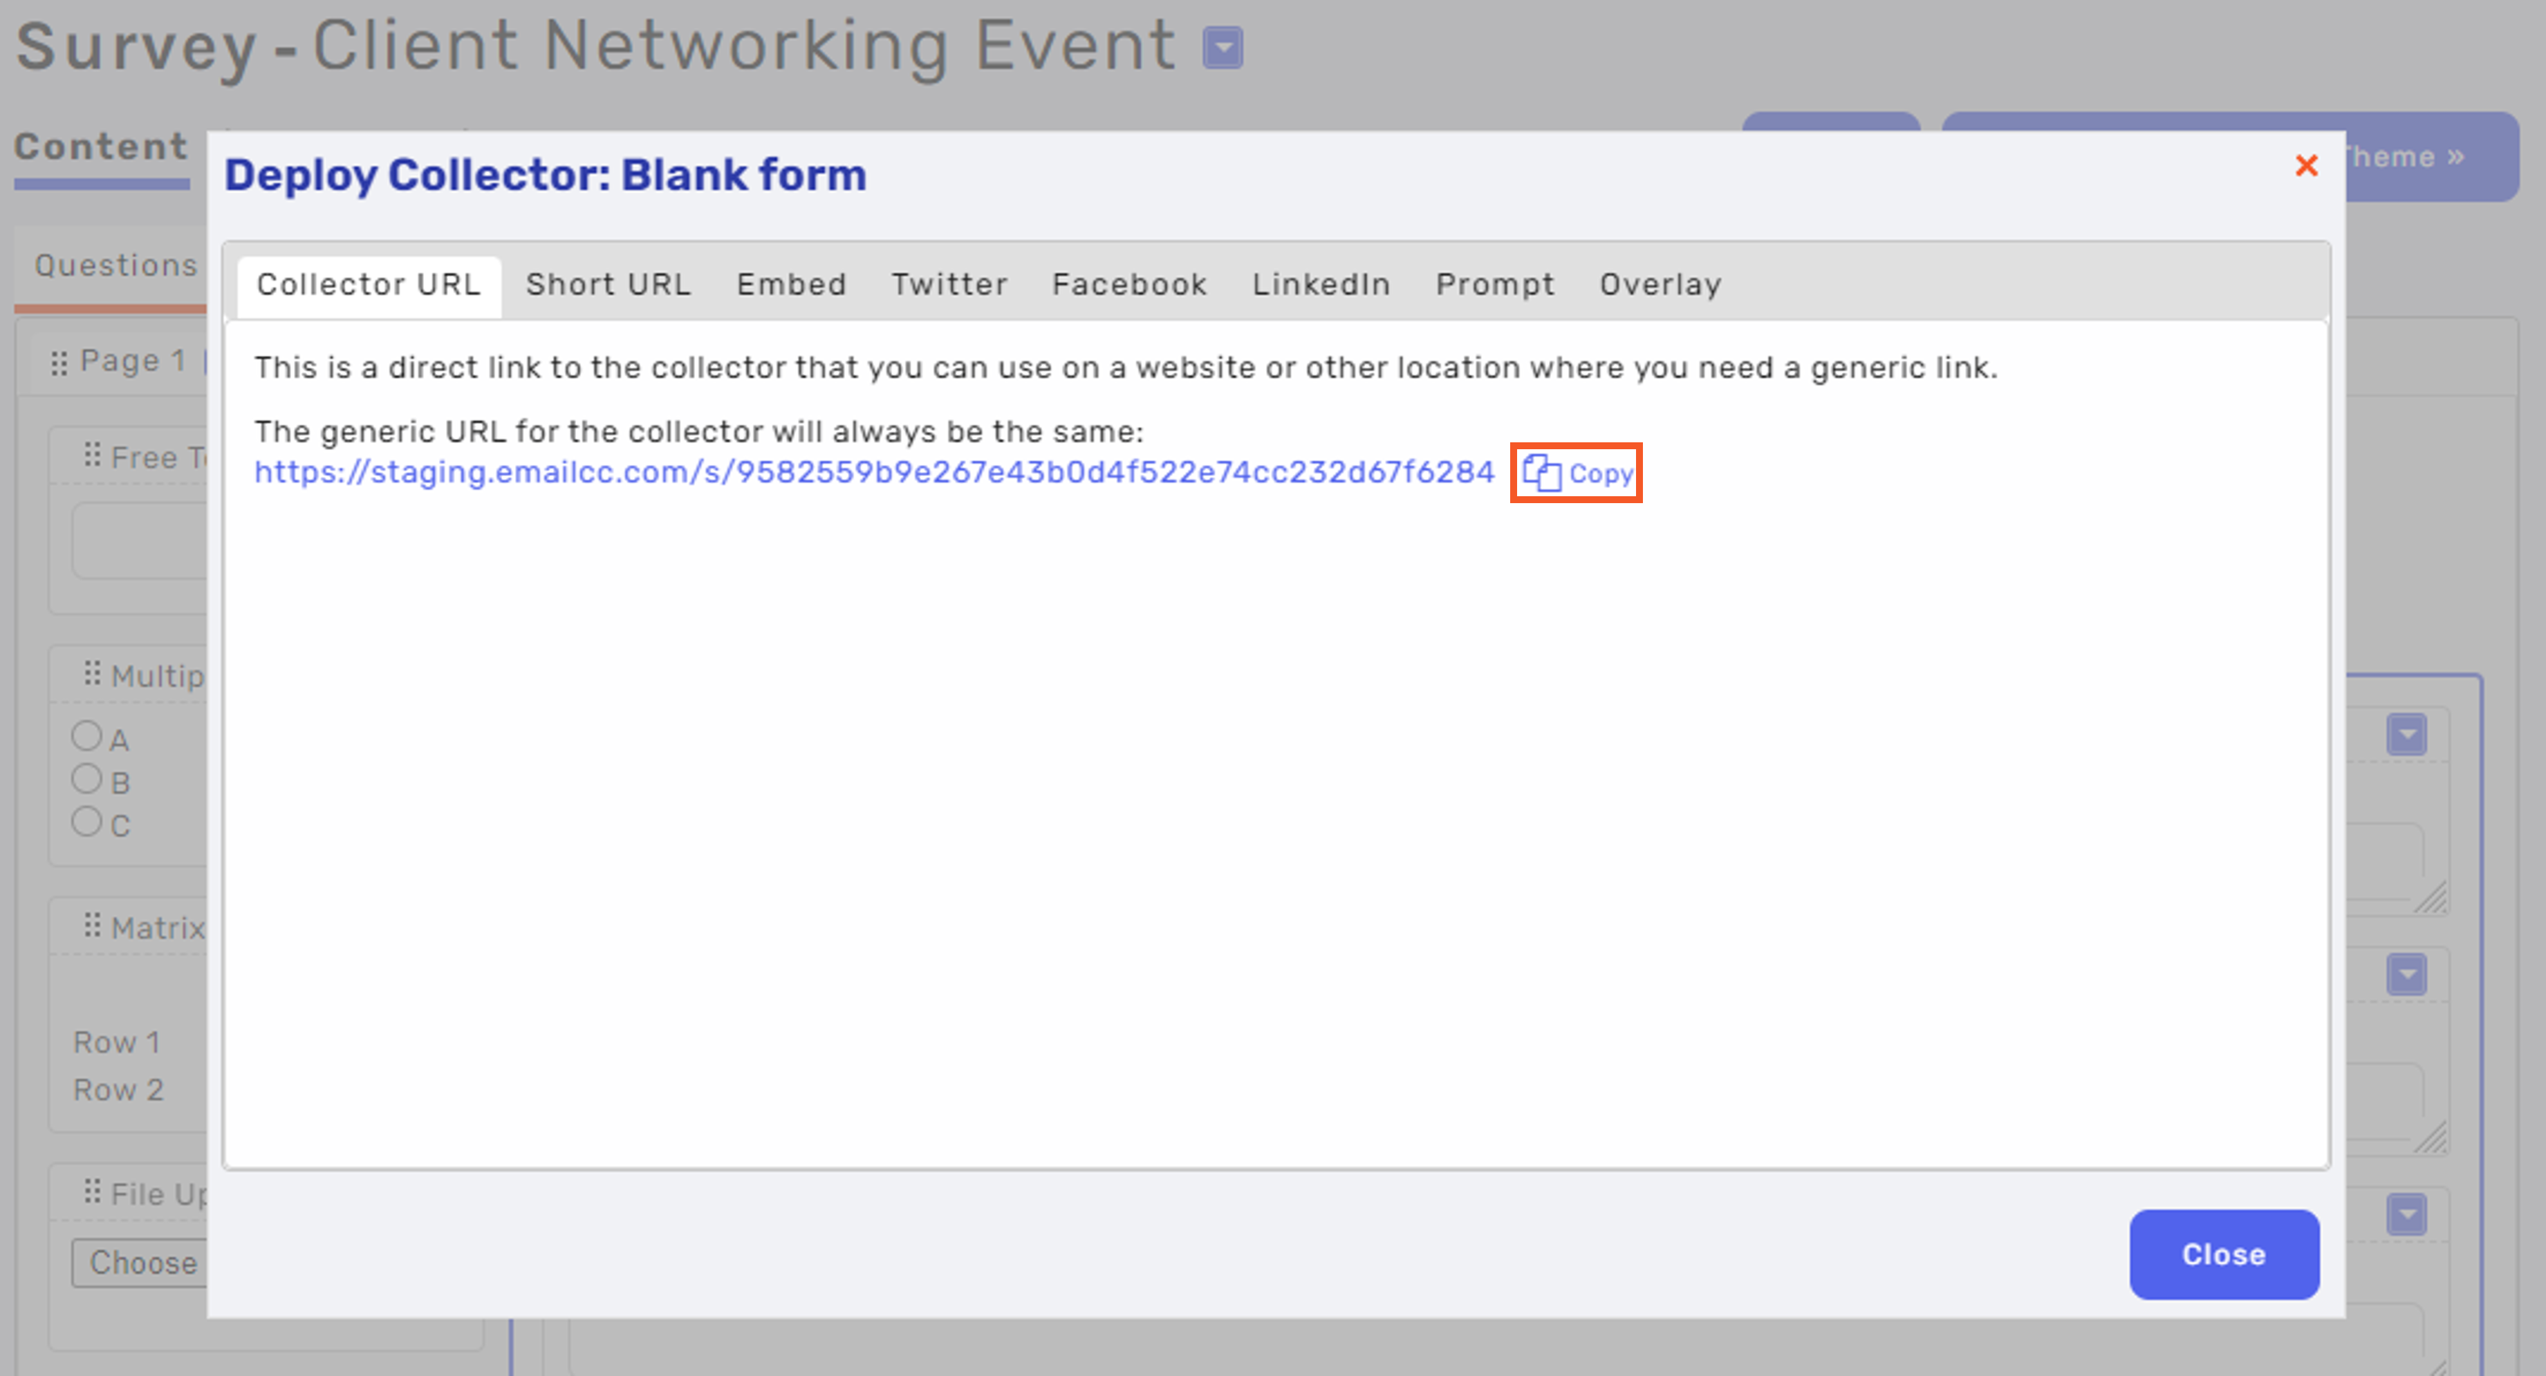Image resolution: width=2546 pixels, height=1376 pixels.
Task: Close dialog with red X icon
Action: [x=2306, y=165]
